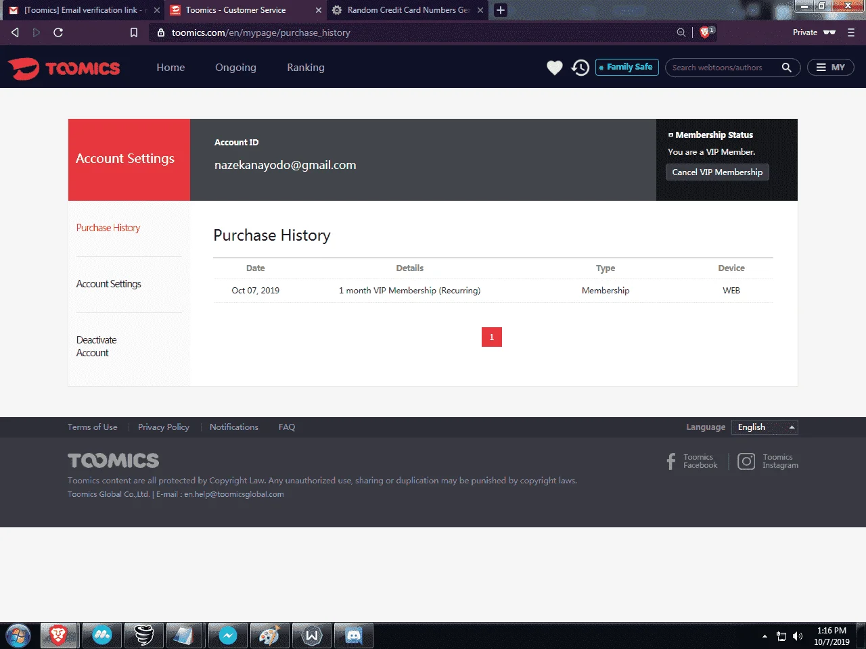Screen dimensions: 866x649
Task: Go to page 1 of purchase history
Action: point(492,337)
